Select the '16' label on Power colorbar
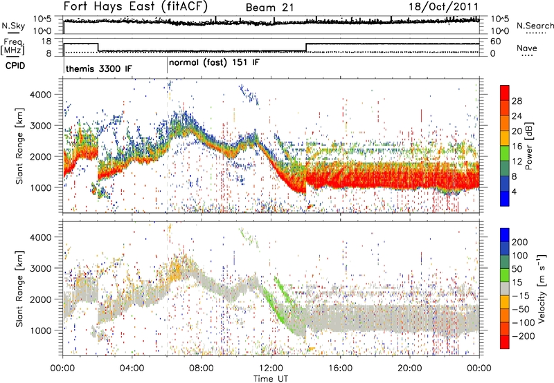The width and height of the screenshot is (554, 383). coord(517,147)
